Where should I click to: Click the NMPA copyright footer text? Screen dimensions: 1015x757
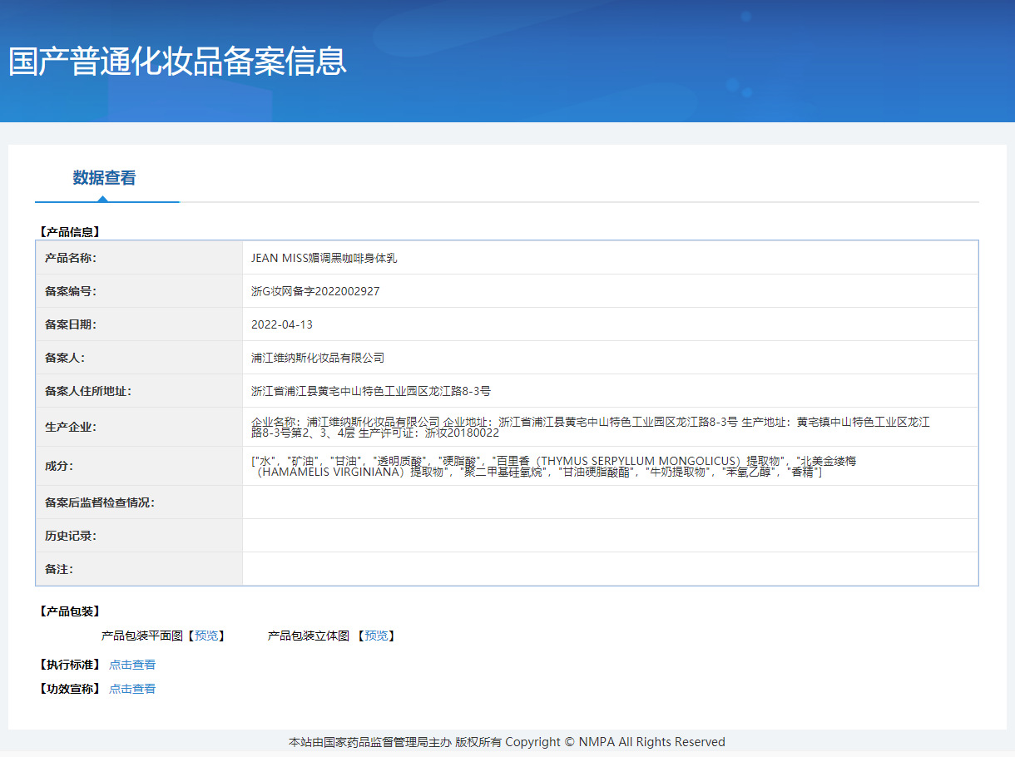point(507,742)
